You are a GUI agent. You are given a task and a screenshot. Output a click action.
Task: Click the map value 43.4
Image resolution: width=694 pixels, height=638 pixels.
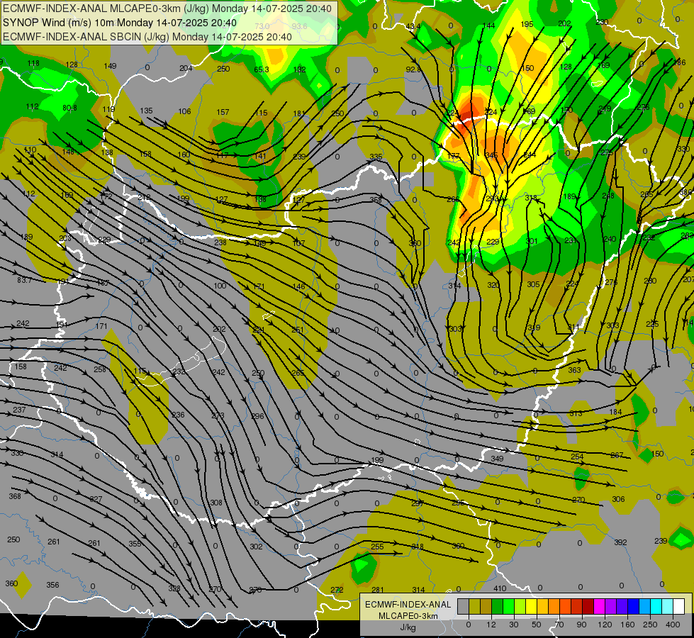coord(413,26)
